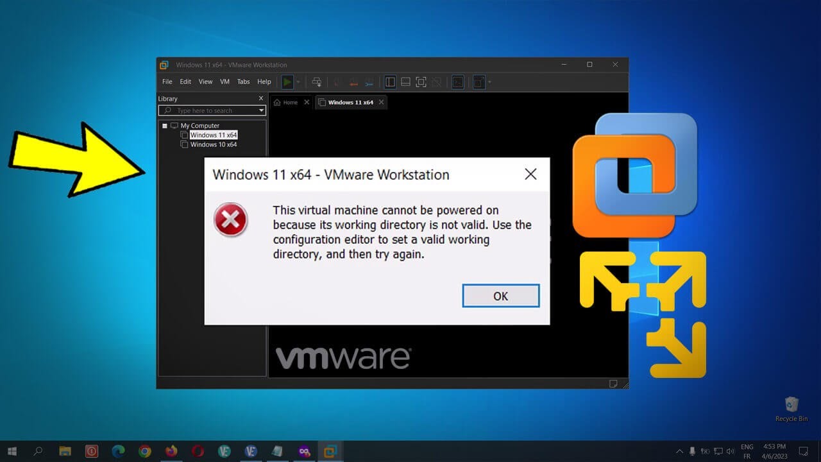
Task: Open the Windows Start menu
Action: [12, 451]
